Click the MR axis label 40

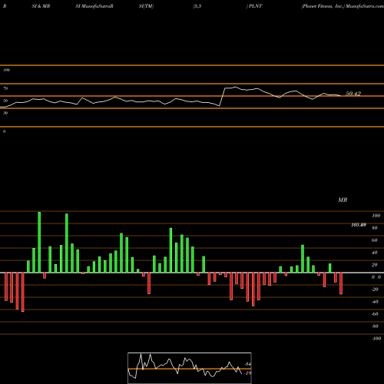[375, 253]
